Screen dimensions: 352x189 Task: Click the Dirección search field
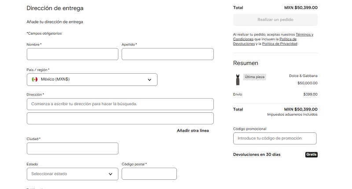click(120, 104)
